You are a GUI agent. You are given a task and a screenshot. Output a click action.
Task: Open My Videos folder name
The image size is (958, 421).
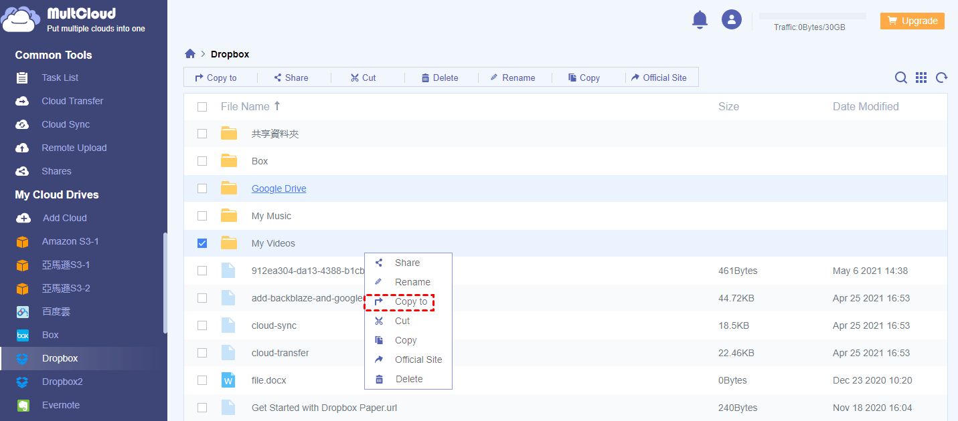click(273, 243)
